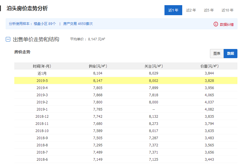Click the 楼盘小区 89个 sample text

[45, 24]
